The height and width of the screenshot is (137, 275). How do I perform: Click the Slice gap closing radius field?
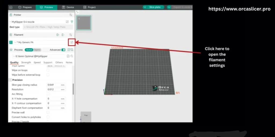tap(56, 85)
